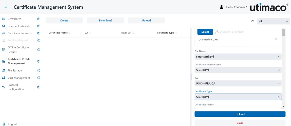Go to User Management section
This screenshot has width=291, height=126.
(19, 78)
